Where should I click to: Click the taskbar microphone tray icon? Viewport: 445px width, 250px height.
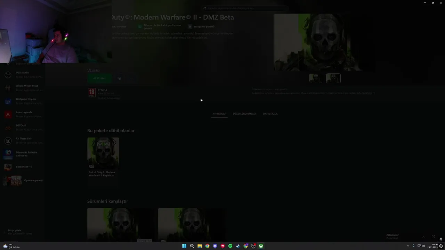(x=413, y=246)
